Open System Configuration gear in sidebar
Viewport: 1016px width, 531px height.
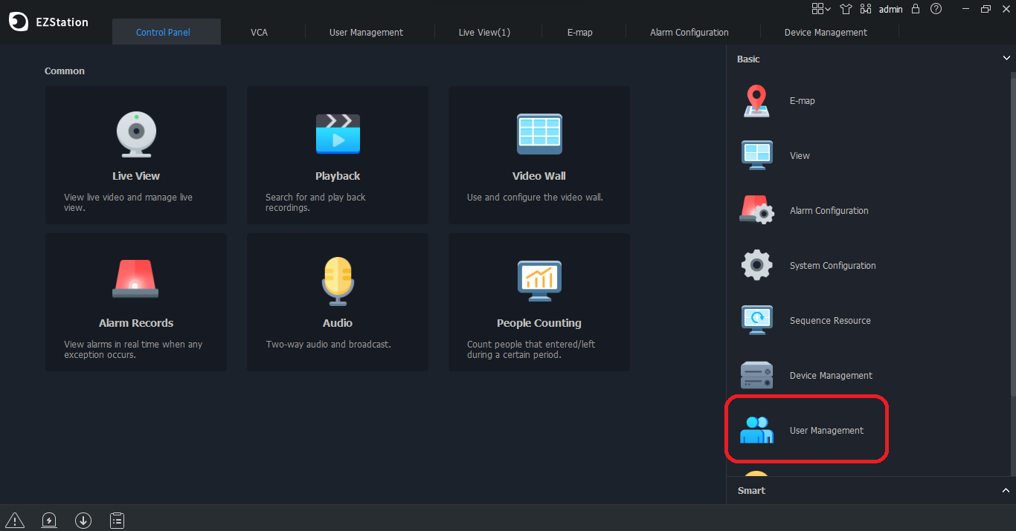[x=832, y=265]
